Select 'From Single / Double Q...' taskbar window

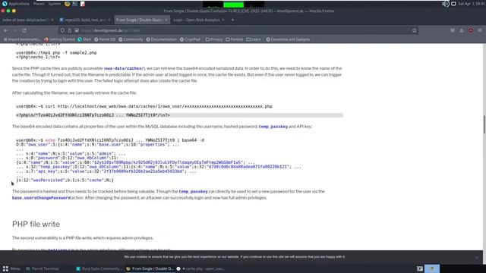coord(150,268)
